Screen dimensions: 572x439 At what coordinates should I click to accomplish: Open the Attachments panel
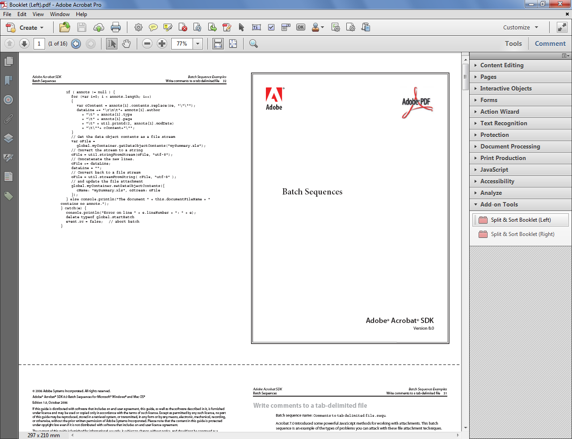[x=8, y=119]
